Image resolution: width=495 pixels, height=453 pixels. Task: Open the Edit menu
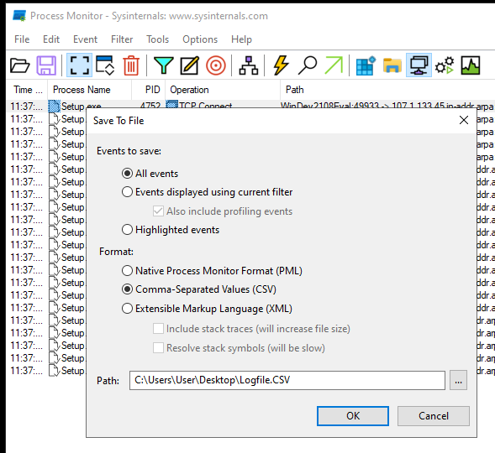click(51, 39)
